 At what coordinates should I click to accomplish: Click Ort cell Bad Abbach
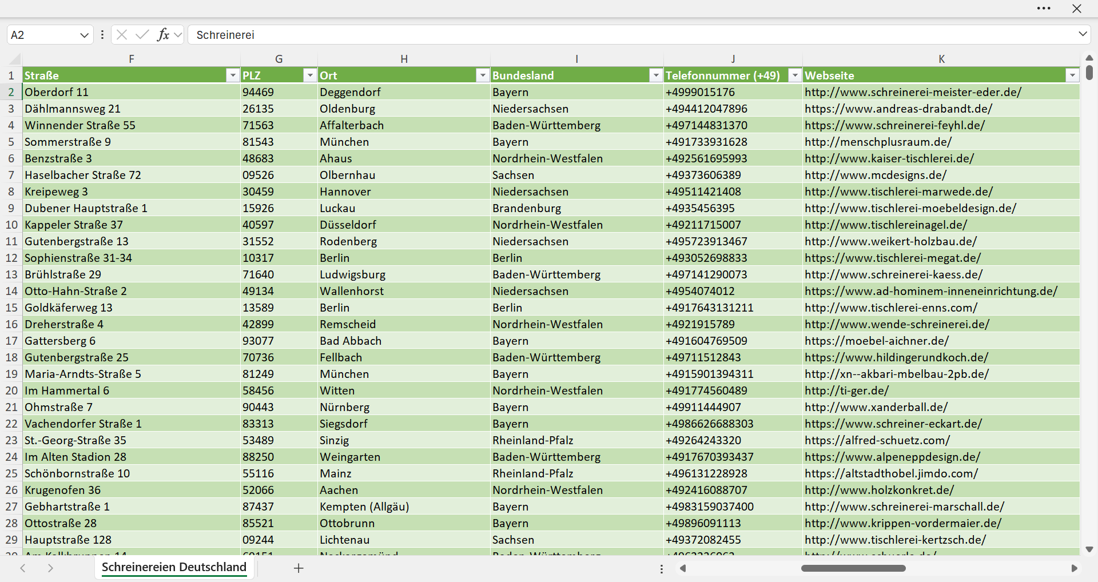404,341
